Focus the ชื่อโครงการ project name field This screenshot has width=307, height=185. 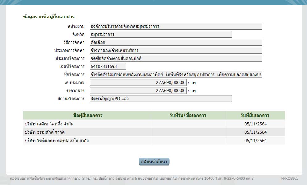(176, 74)
